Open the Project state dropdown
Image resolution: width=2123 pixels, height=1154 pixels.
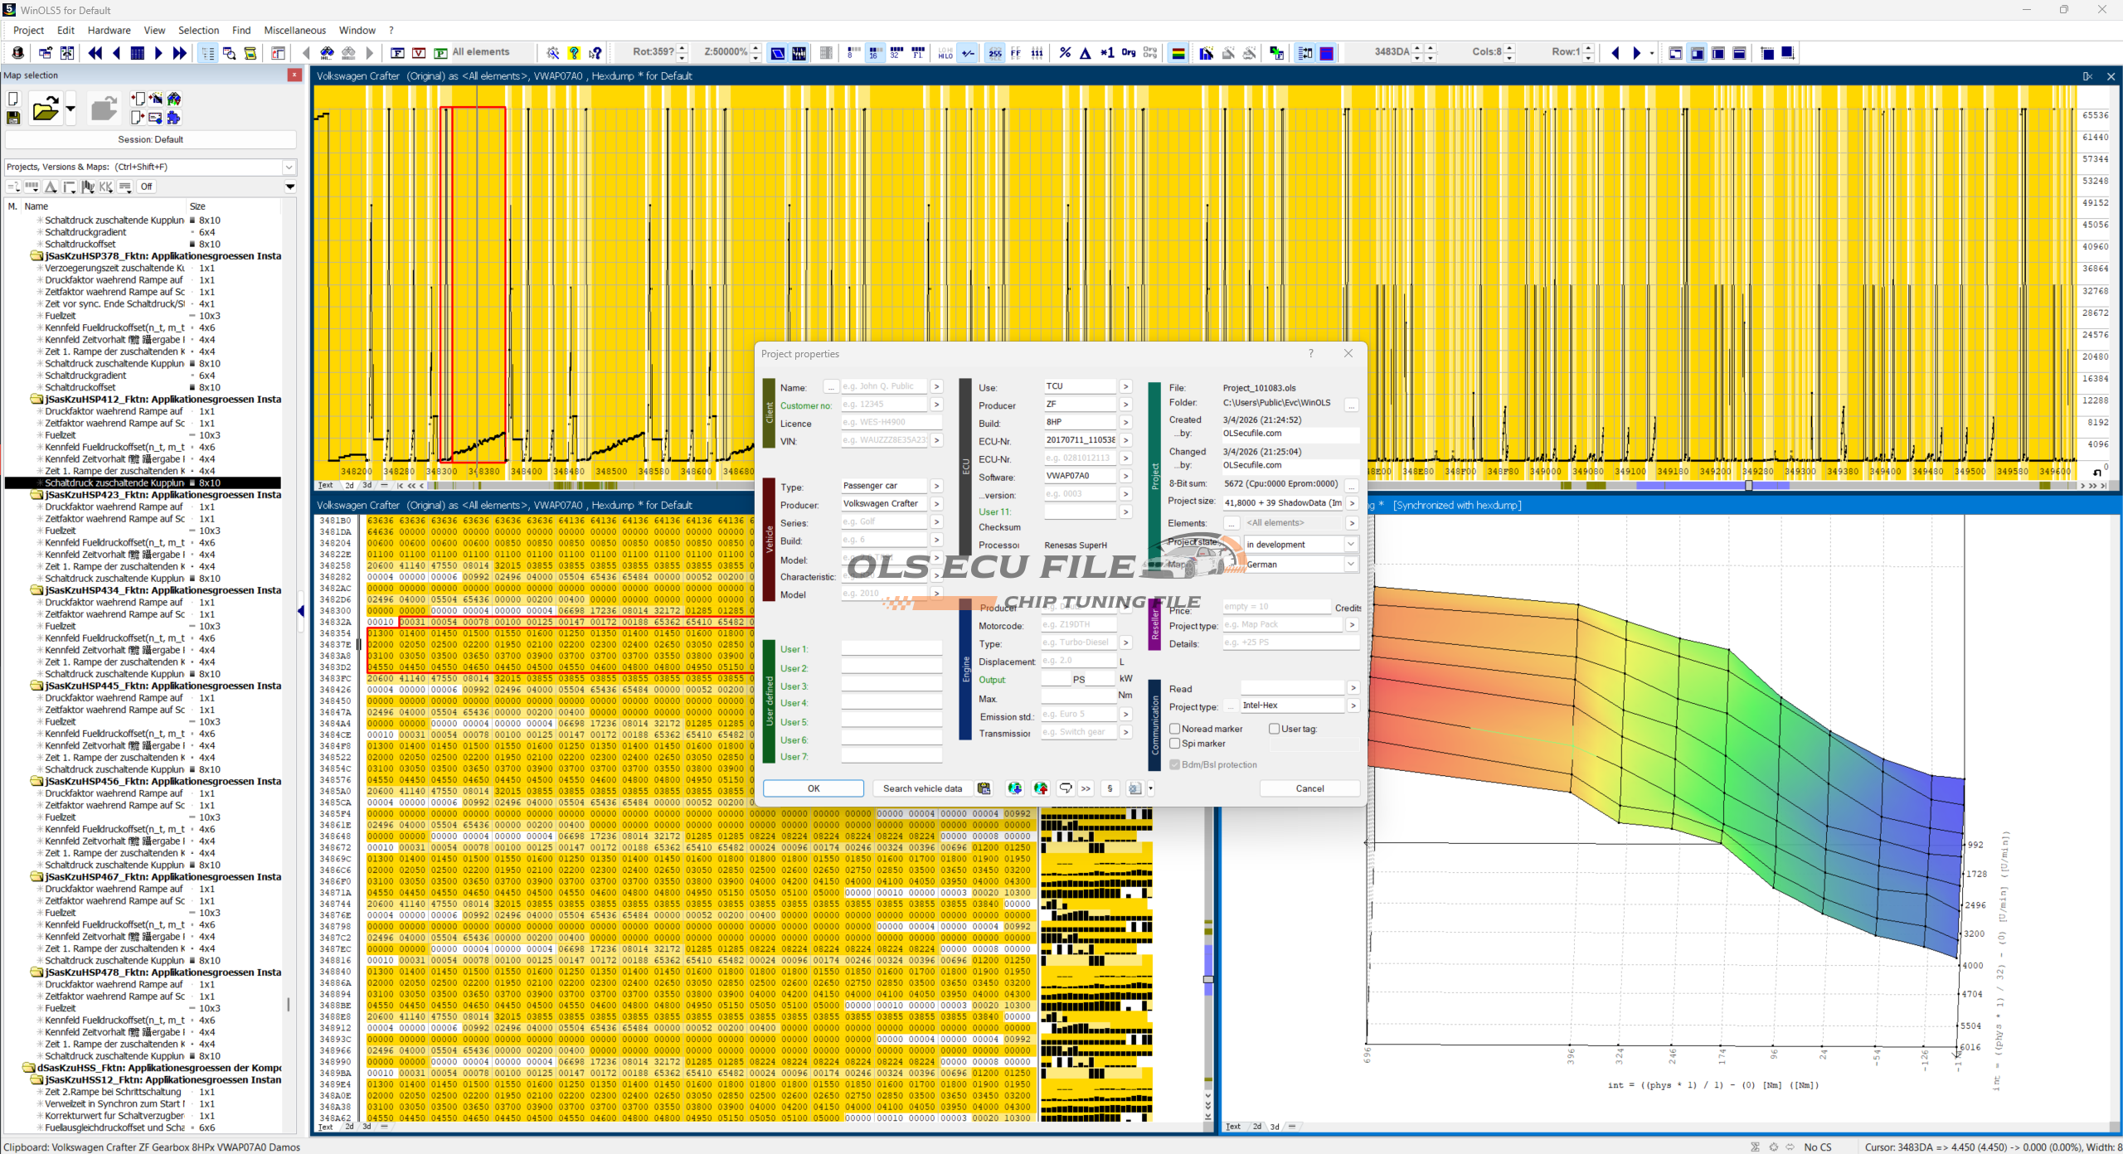[x=1350, y=545]
